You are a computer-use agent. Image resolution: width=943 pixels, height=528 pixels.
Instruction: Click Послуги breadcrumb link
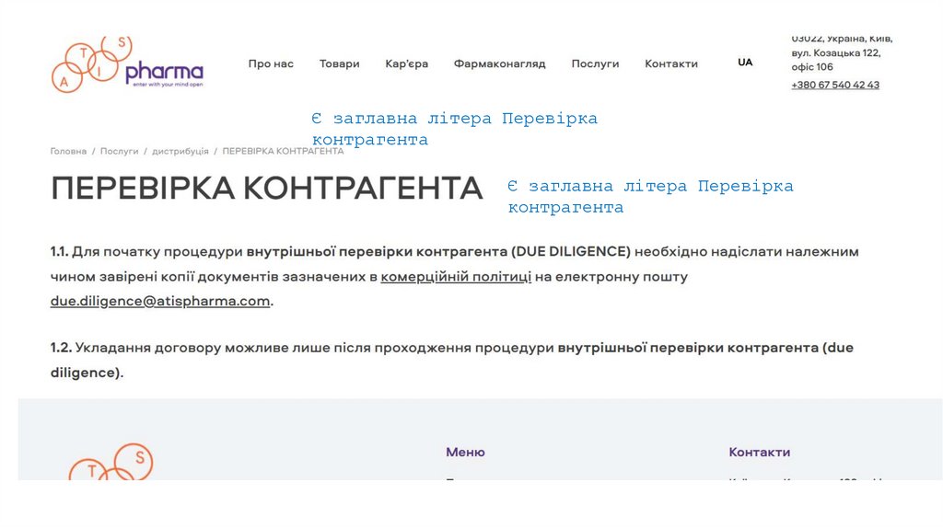tap(119, 152)
